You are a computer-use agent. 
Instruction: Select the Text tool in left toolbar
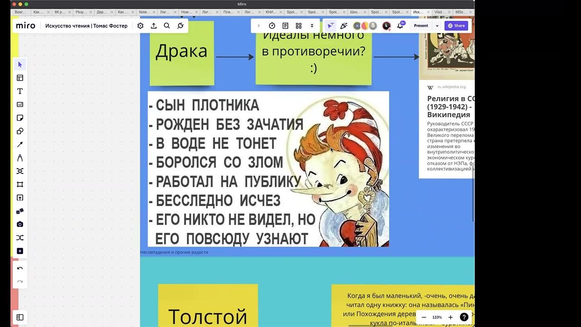20,91
